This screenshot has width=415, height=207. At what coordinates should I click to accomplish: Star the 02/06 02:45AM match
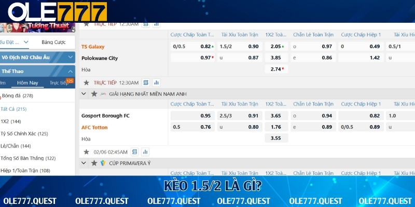[86, 152]
